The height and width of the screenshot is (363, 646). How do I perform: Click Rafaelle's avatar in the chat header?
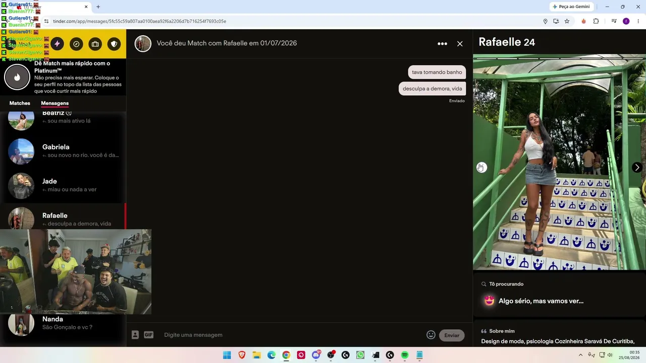[x=143, y=44]
